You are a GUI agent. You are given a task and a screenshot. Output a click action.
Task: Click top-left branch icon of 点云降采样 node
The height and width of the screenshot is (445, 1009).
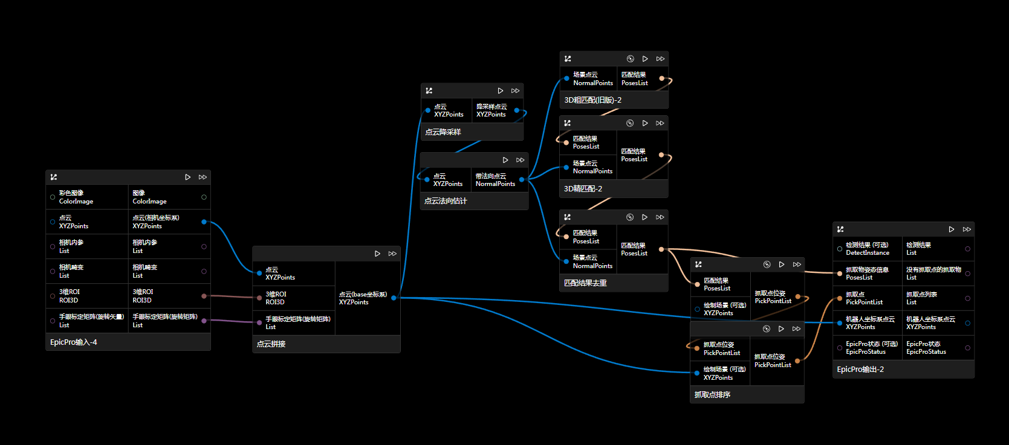click(x=429, y=91)
